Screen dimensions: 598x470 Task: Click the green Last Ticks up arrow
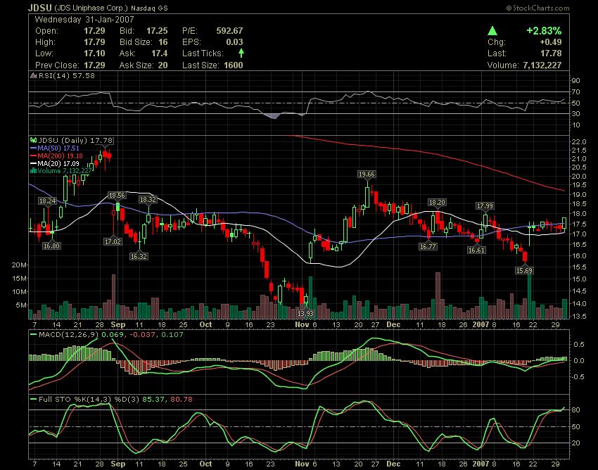[241, 53]
